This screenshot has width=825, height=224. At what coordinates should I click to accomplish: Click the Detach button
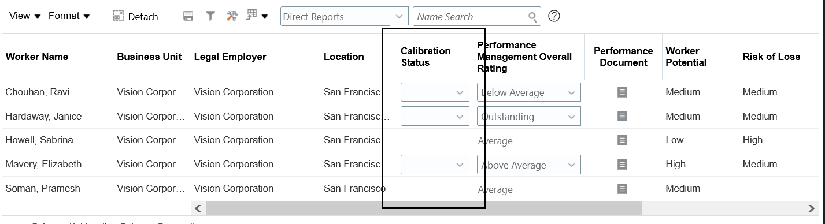point(136,17)
